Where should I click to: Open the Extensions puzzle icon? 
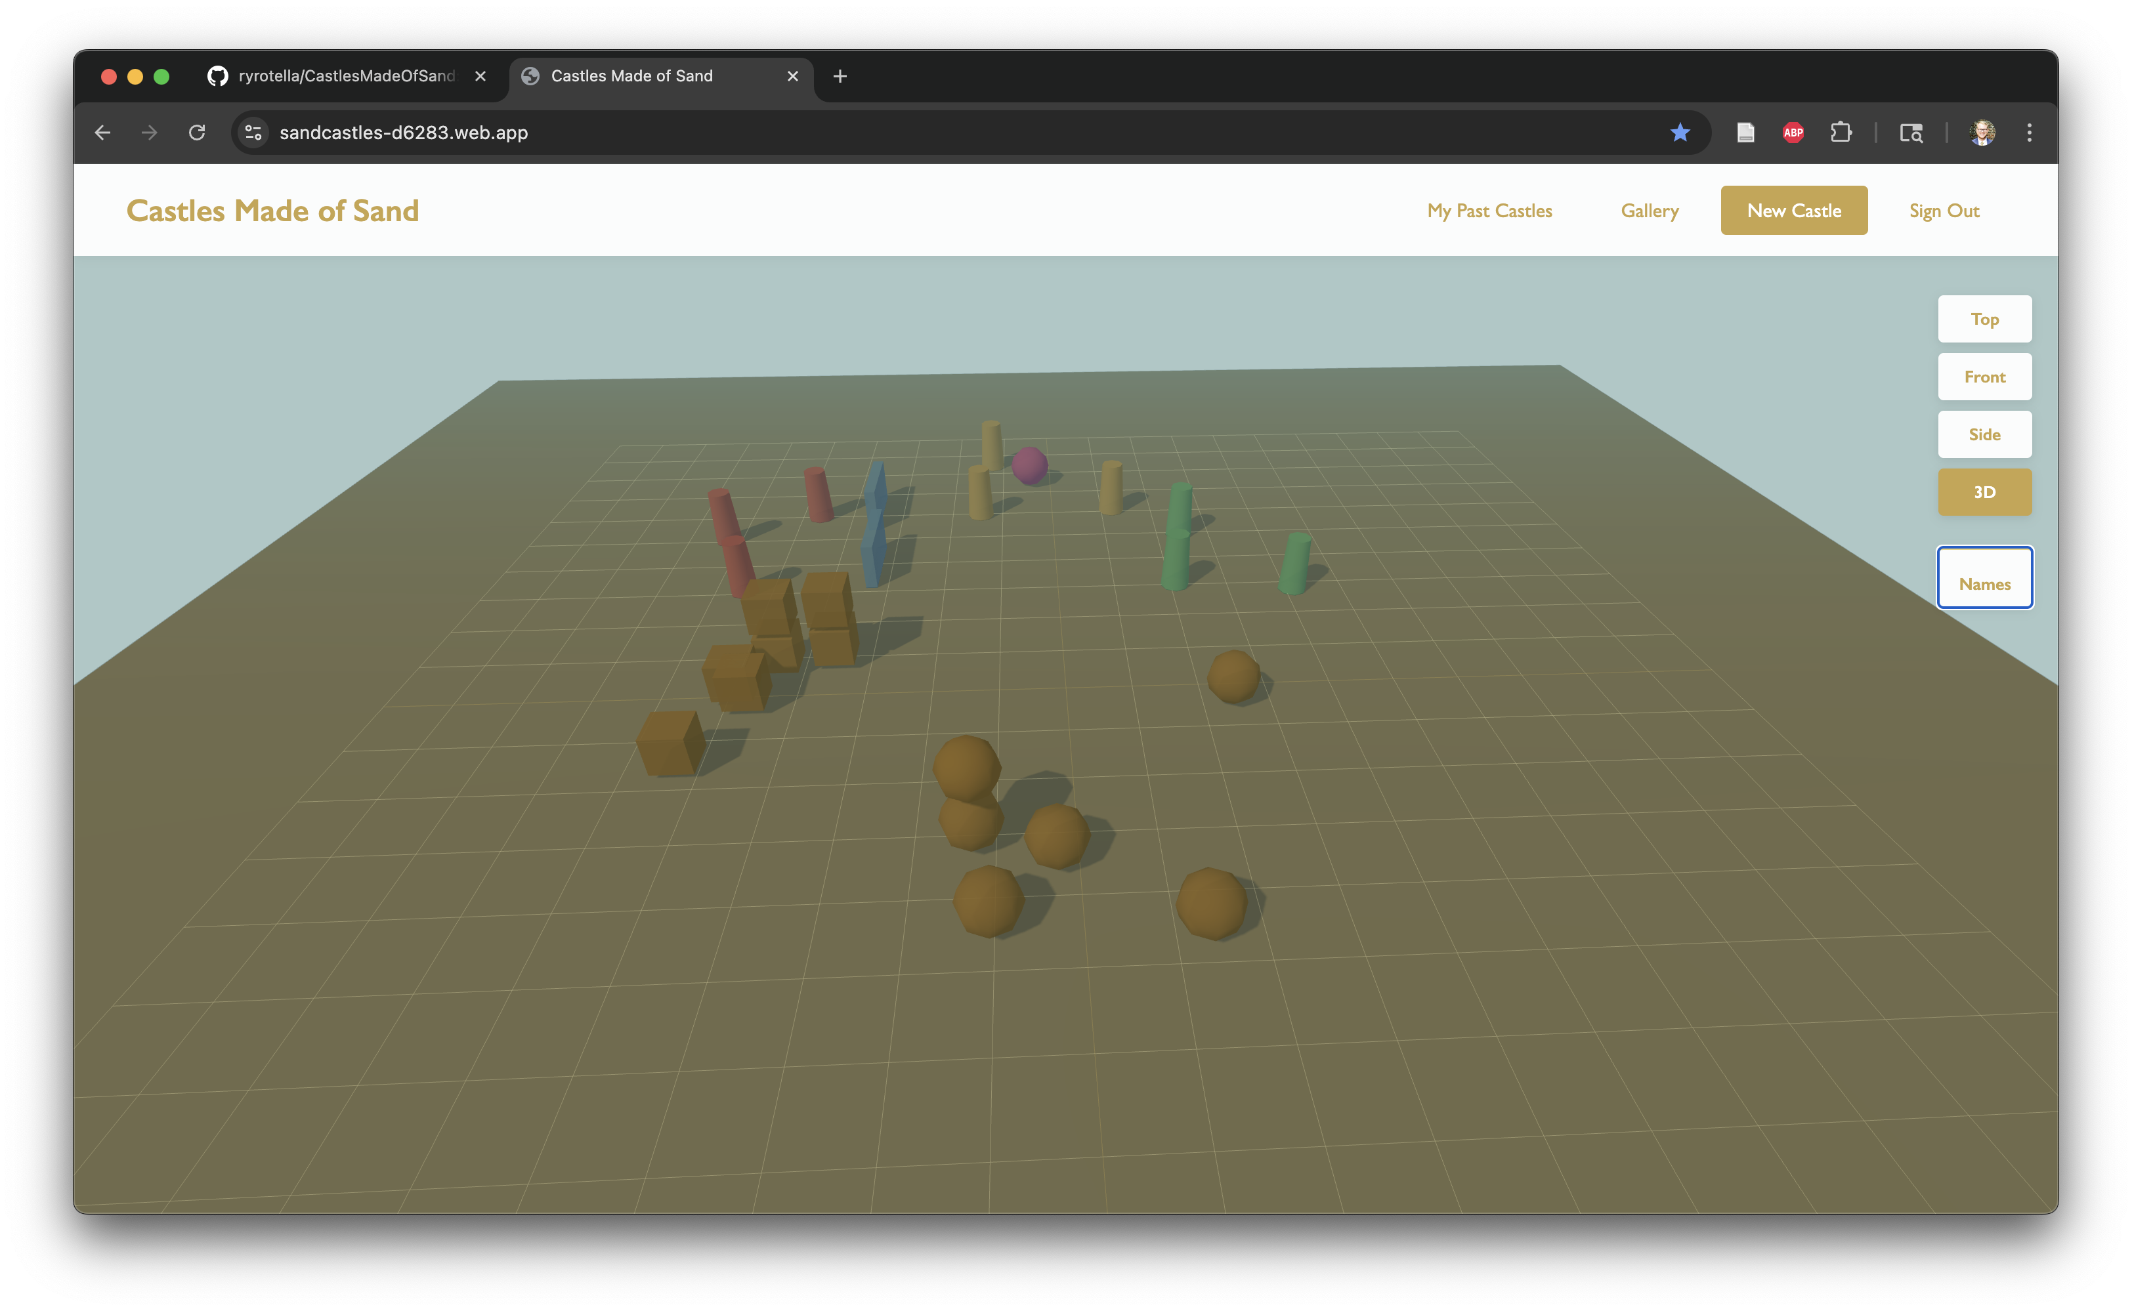(x=1841, y=133)
